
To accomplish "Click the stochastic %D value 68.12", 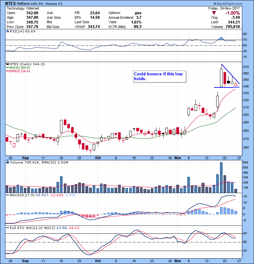I will click(74, 228).
